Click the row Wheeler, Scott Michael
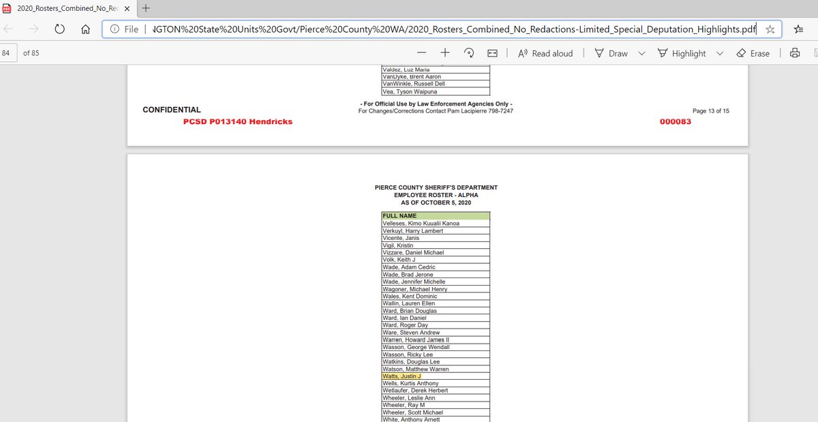Screen dimensions: 818x422 436,412
